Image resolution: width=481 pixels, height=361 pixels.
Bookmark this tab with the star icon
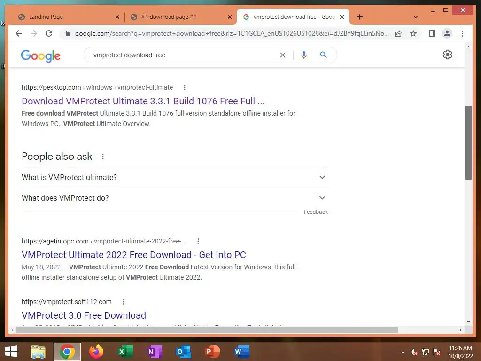coord(413,33)
